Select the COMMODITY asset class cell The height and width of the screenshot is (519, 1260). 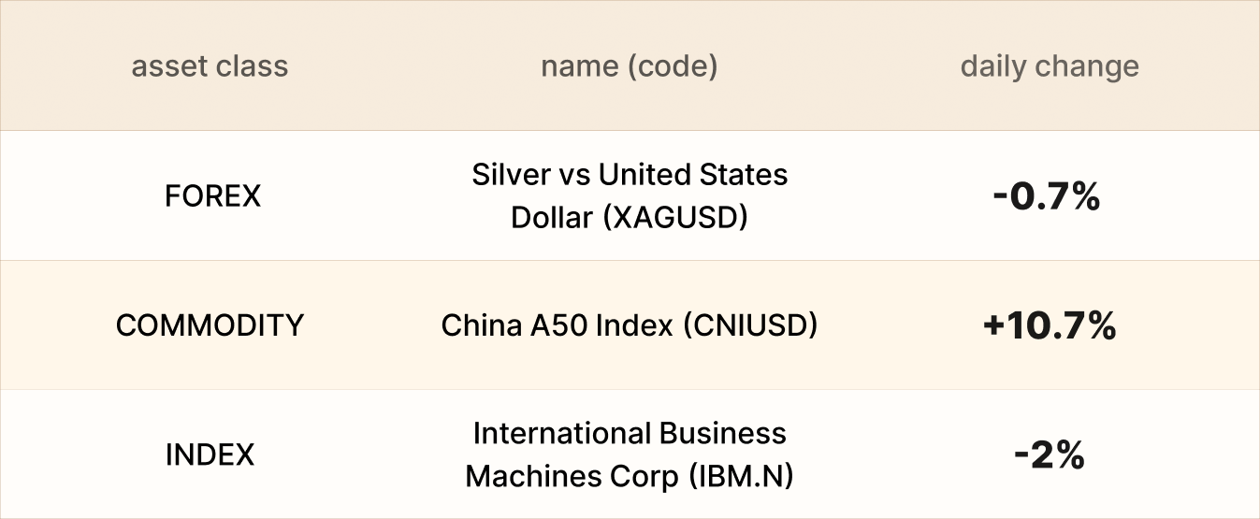click(210, 325)
